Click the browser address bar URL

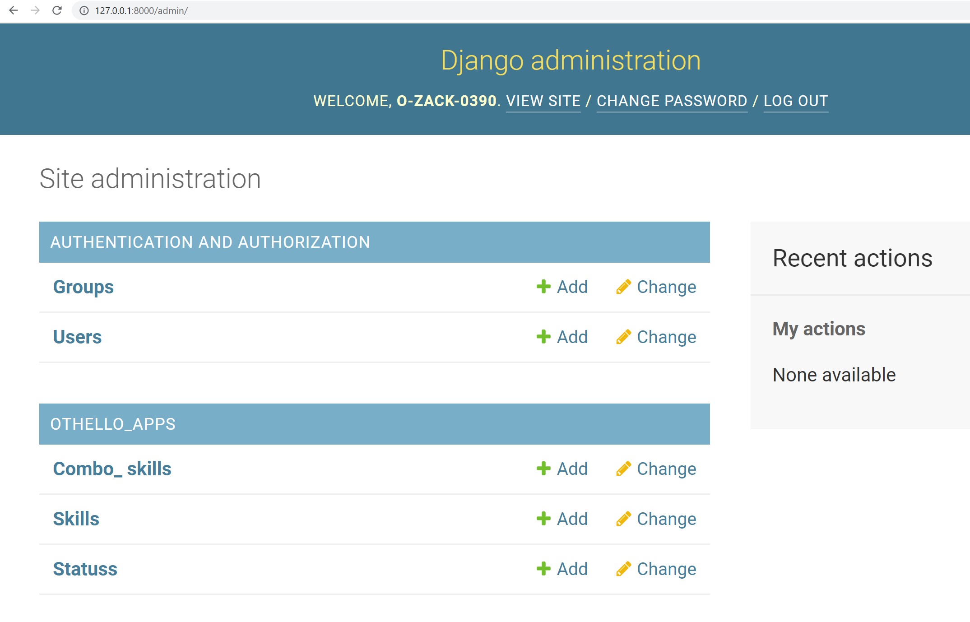click(141, 10)
